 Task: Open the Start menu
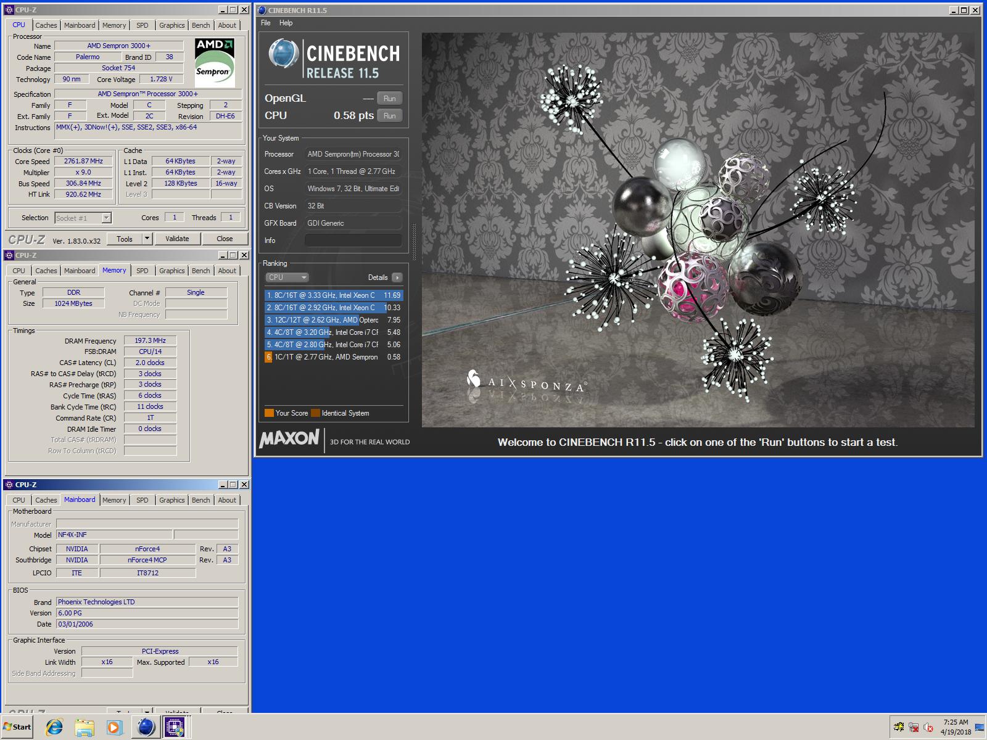(x=17, y=727)
